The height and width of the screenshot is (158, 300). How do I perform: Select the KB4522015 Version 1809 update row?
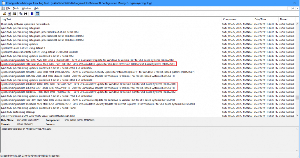[147, 100]
